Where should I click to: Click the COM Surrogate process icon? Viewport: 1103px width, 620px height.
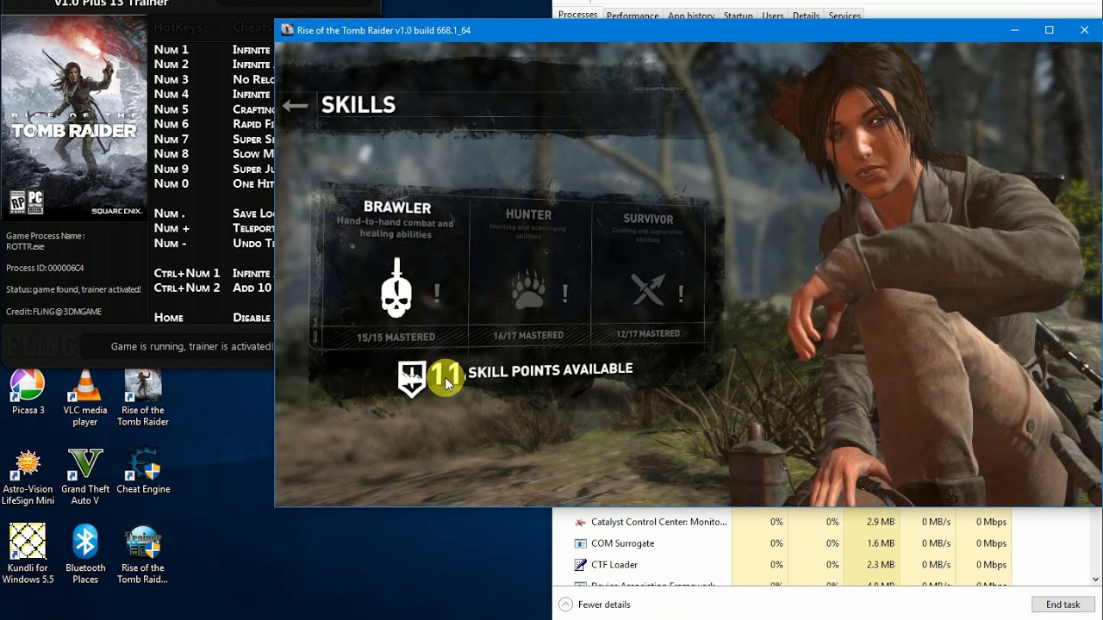tap(580, 543)
